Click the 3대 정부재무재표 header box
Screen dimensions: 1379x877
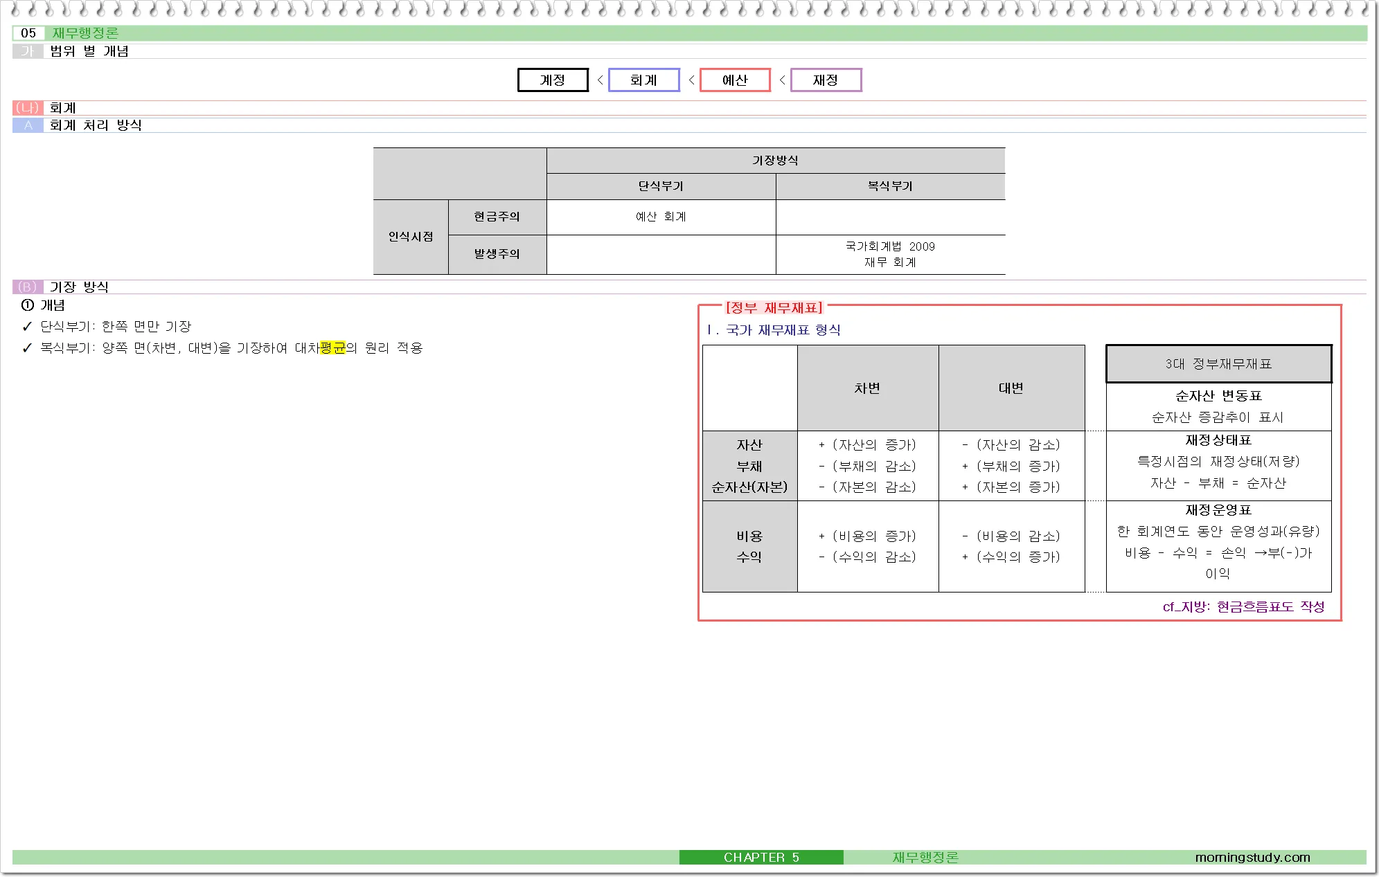click(x=1218, y=363)
